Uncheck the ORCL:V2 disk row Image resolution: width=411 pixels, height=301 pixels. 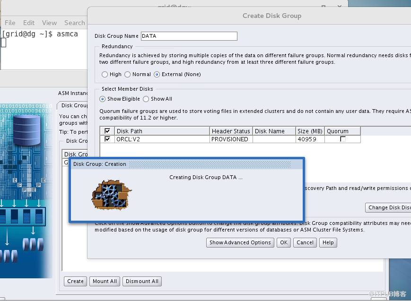107,139
